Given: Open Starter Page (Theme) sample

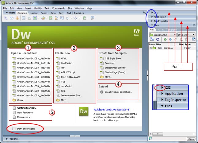Looking at the screenshot, I should click(113, 68).
